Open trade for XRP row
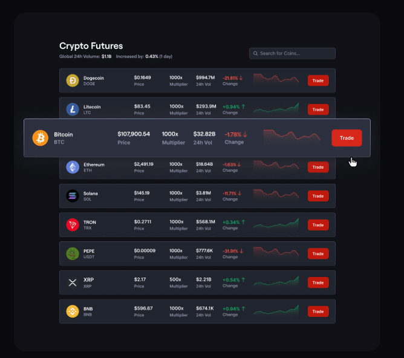The image size is (404, 358). click(x=318, y=282)
